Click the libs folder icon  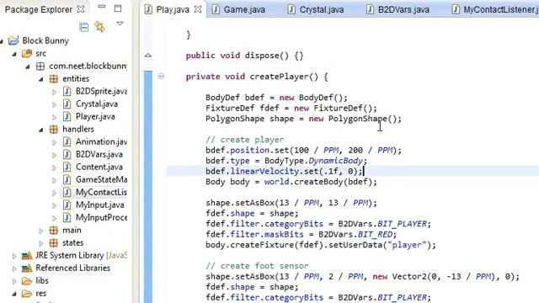tap(27, 280)
